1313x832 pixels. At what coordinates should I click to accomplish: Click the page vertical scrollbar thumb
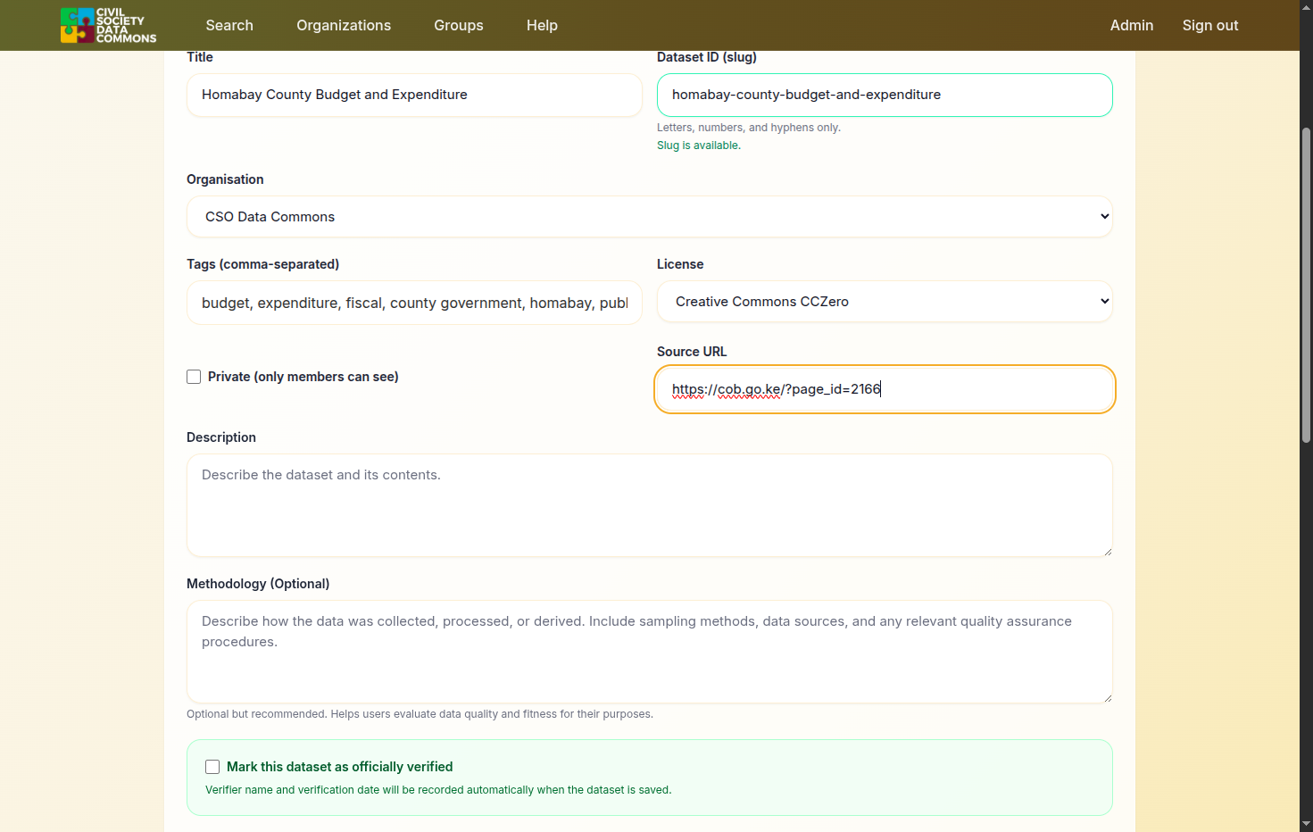tap(1306, 286)
